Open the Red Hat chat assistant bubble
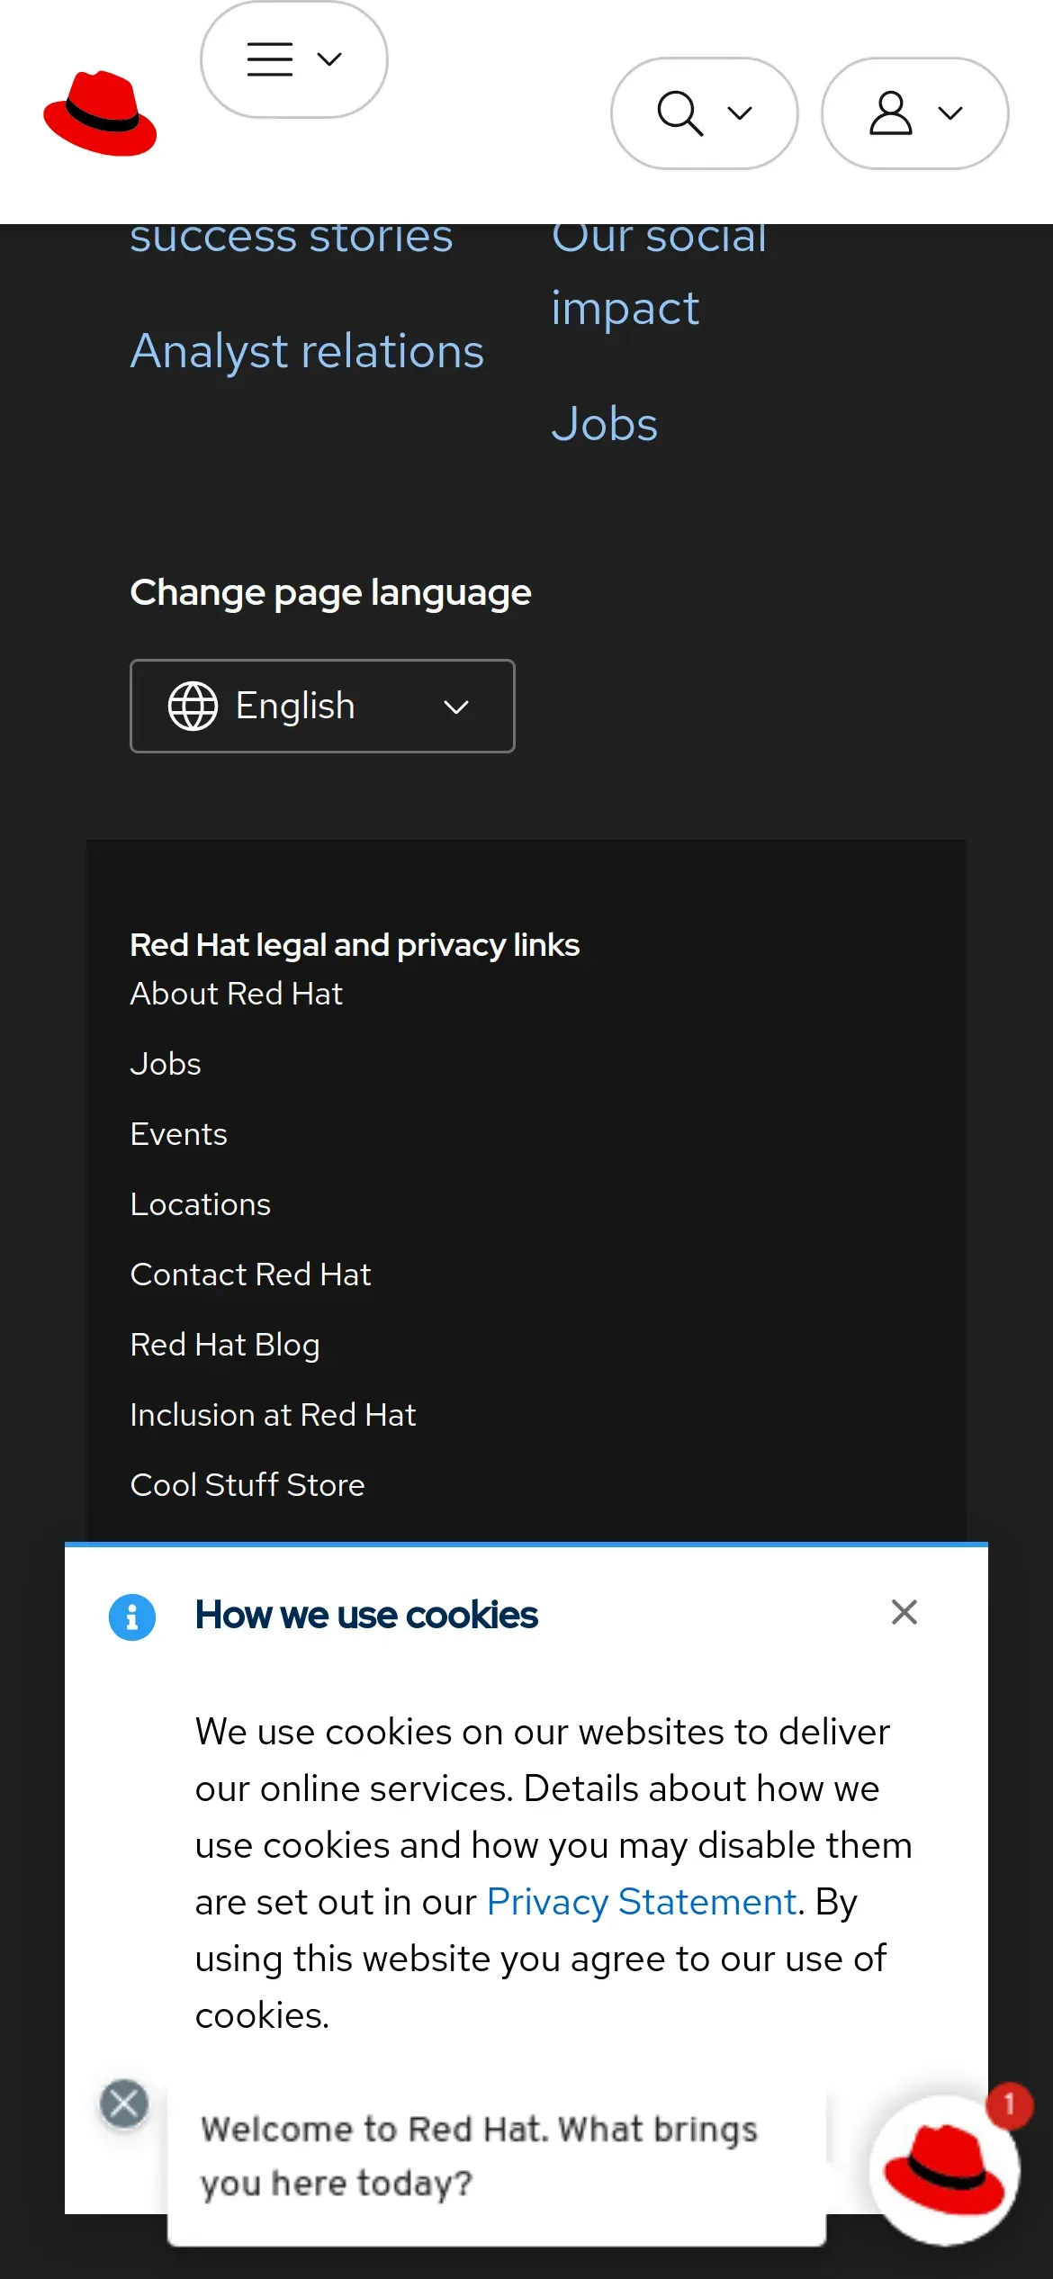This screenshot has height=2279, width=1053. coord(944,2170)
